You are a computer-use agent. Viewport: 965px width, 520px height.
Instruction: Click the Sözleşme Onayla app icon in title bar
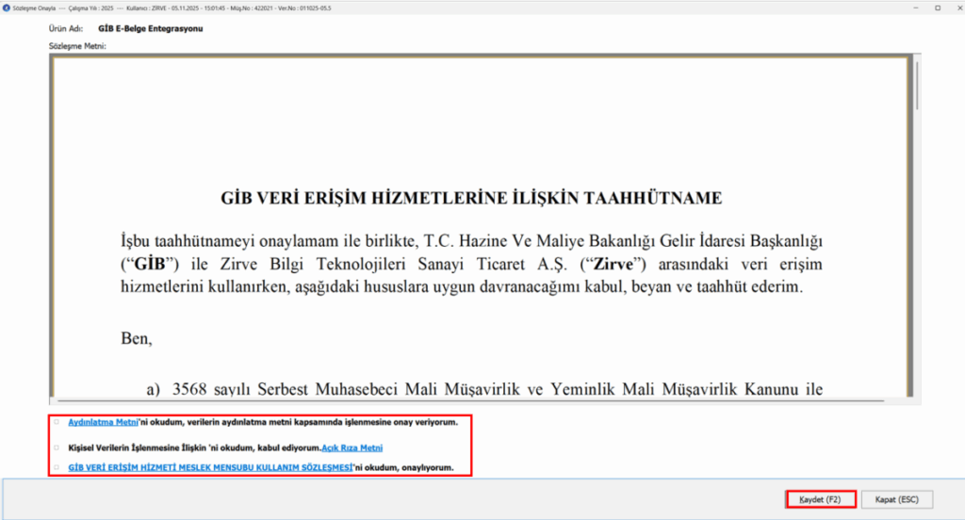(7, 8)
